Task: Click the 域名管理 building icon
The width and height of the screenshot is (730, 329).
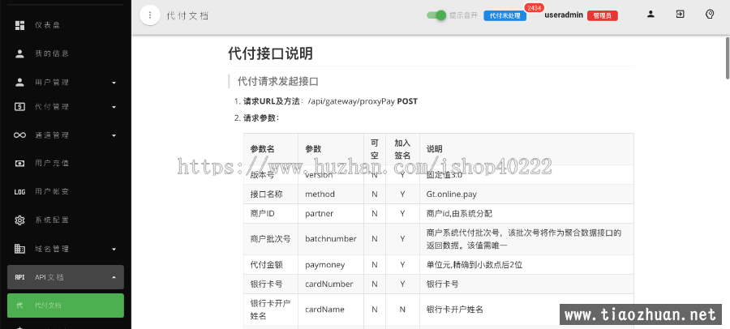Action: (19, 249)
